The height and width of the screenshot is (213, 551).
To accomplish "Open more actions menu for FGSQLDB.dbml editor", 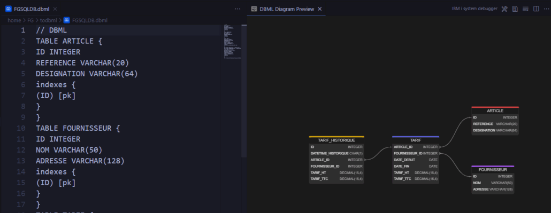I will (x=238, y=9).
